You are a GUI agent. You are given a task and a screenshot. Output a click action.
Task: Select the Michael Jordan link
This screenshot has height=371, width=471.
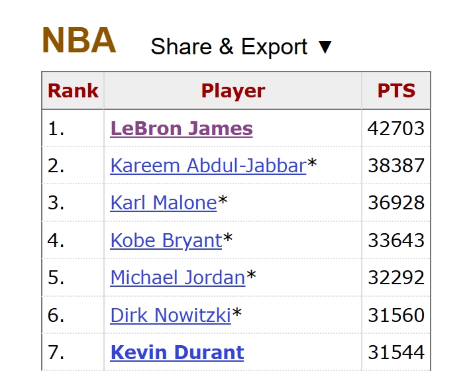[x=178, y=277]
